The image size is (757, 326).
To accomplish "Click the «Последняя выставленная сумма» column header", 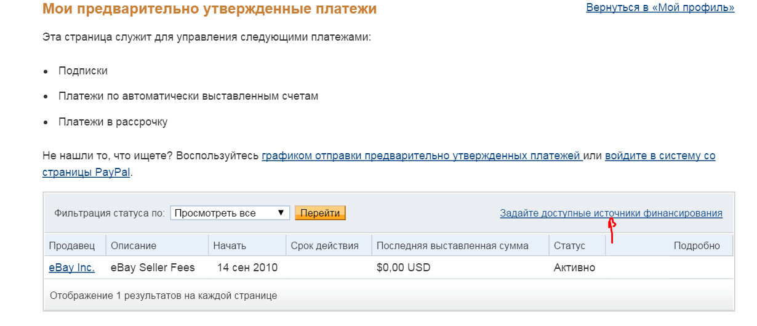I will coord(452,245).
